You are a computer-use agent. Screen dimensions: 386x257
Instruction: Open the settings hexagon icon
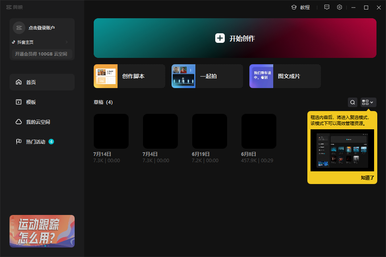tap(340, 7)
